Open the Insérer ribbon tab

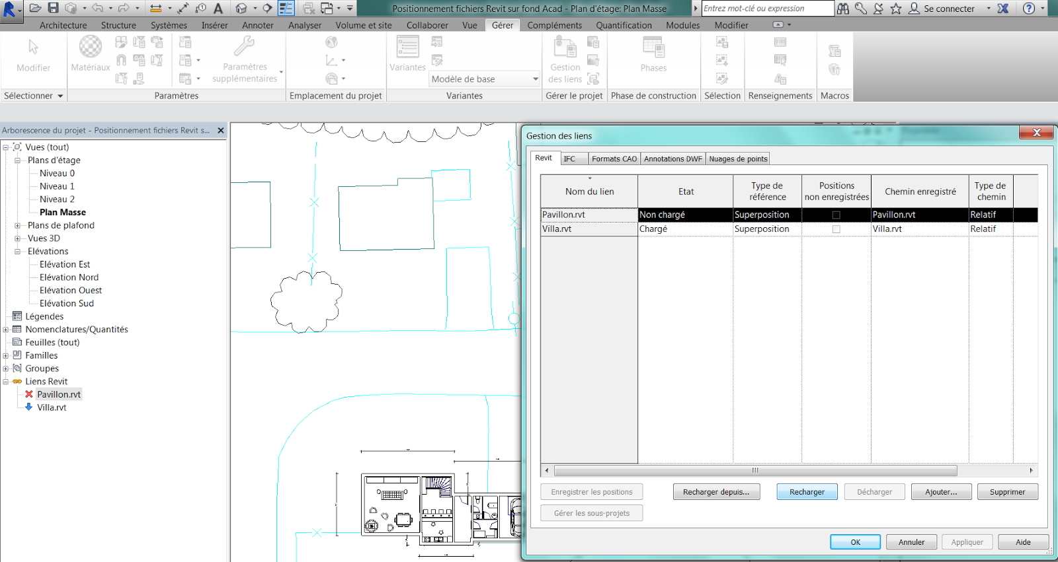pos(214,25)
